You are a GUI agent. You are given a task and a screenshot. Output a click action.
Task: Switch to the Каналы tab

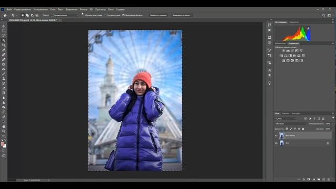tap(286, 113)
